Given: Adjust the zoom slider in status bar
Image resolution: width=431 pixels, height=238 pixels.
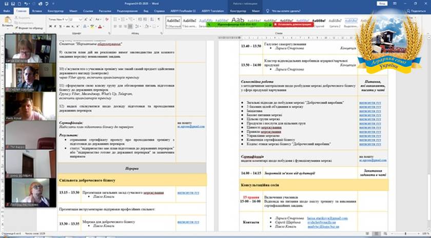Looking at the screenshot, I should coord(405,233).
